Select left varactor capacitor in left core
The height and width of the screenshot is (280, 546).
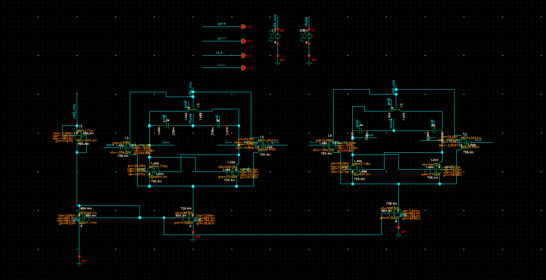pyautogui.click(x=167, y=126)
